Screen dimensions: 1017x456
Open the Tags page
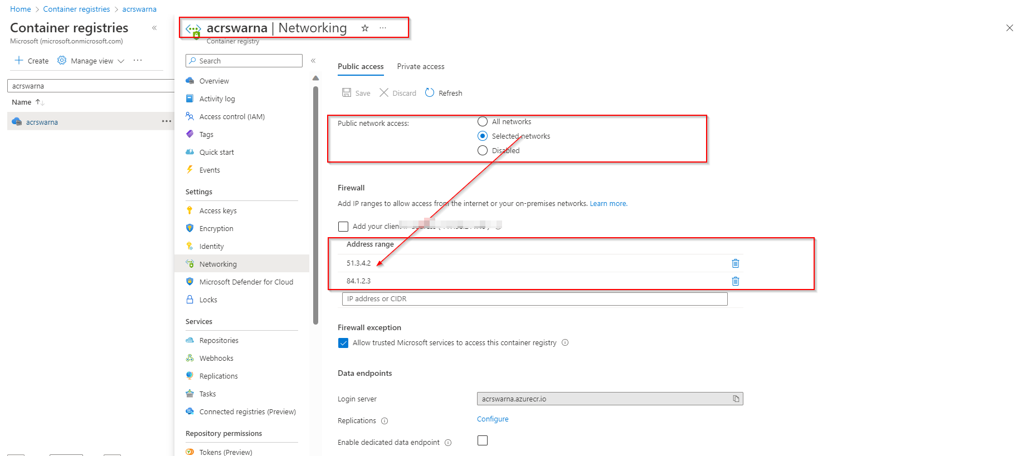coord(206,134)
